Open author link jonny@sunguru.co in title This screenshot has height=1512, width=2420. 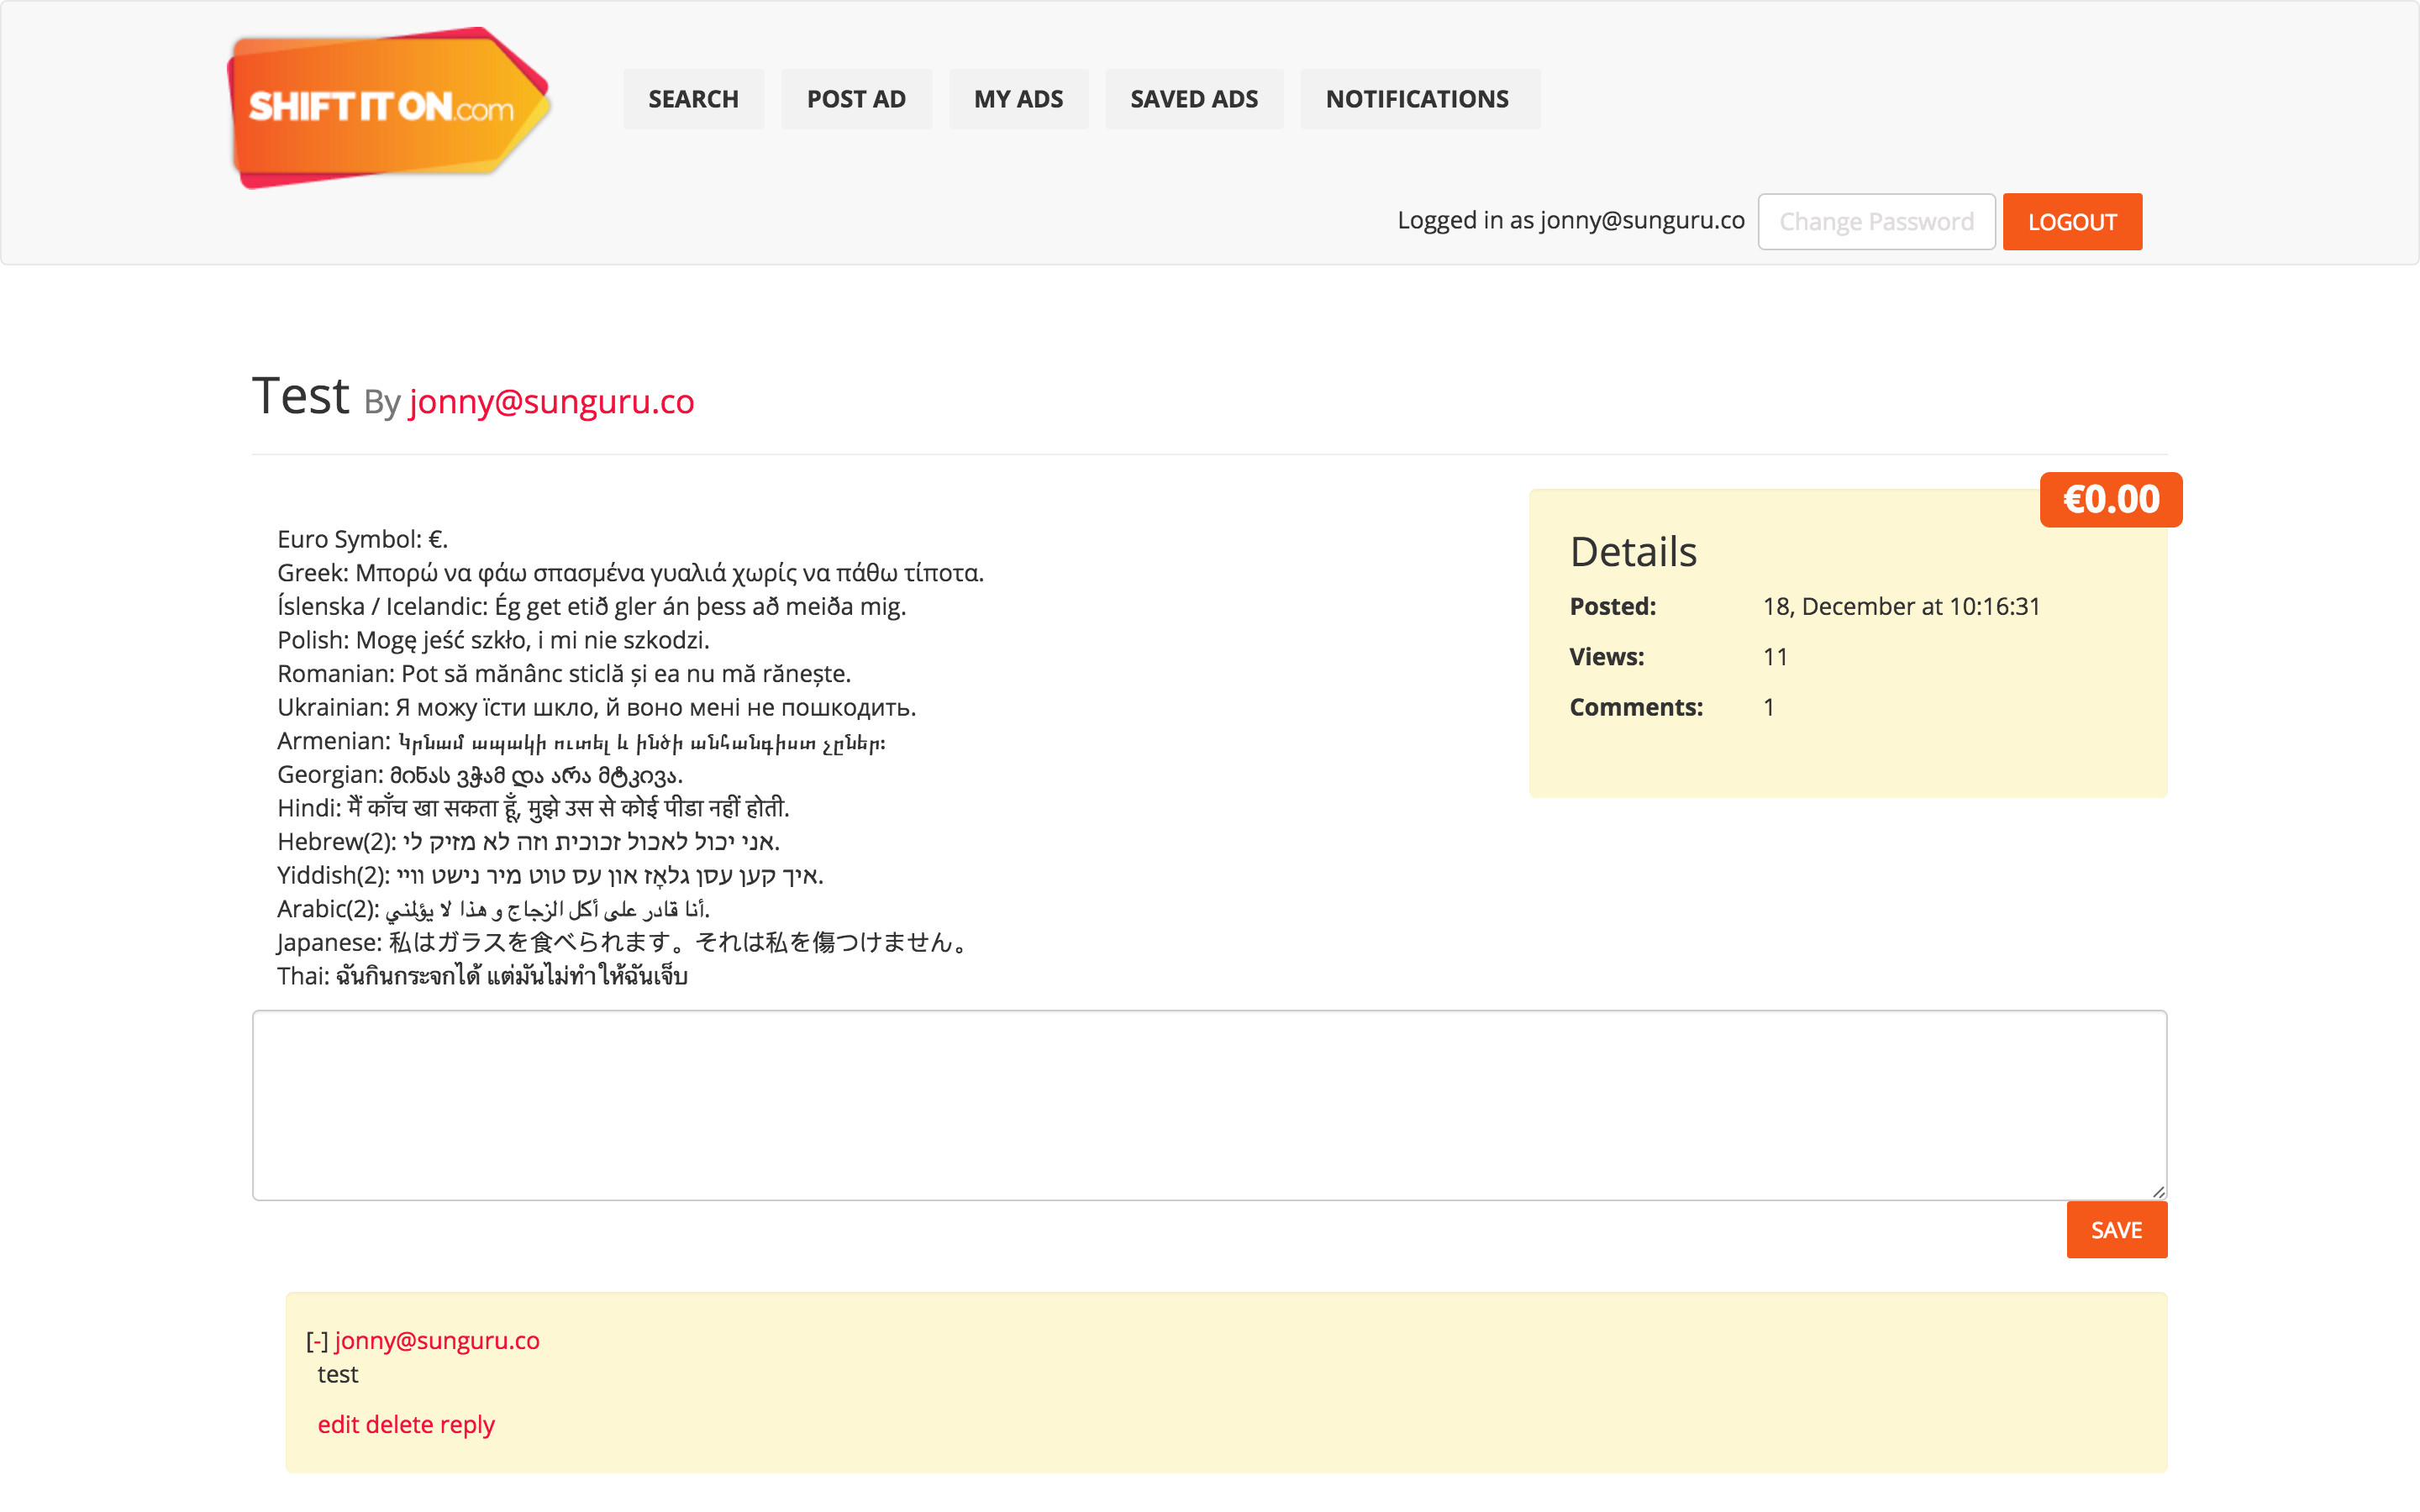click(551, 401)
